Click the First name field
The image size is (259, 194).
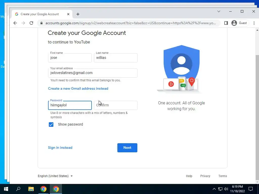pos(70,58)
